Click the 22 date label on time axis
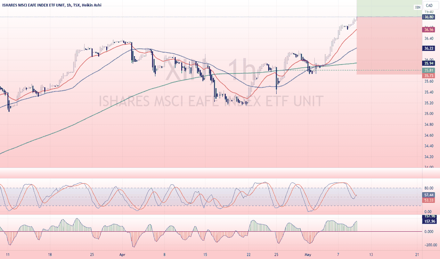This screenshot has width=440, height=259. coord(248,254)
